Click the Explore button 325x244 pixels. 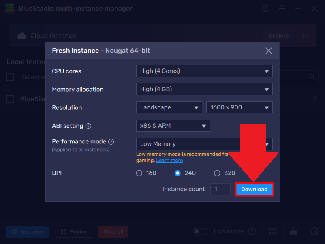coord(278,36)
